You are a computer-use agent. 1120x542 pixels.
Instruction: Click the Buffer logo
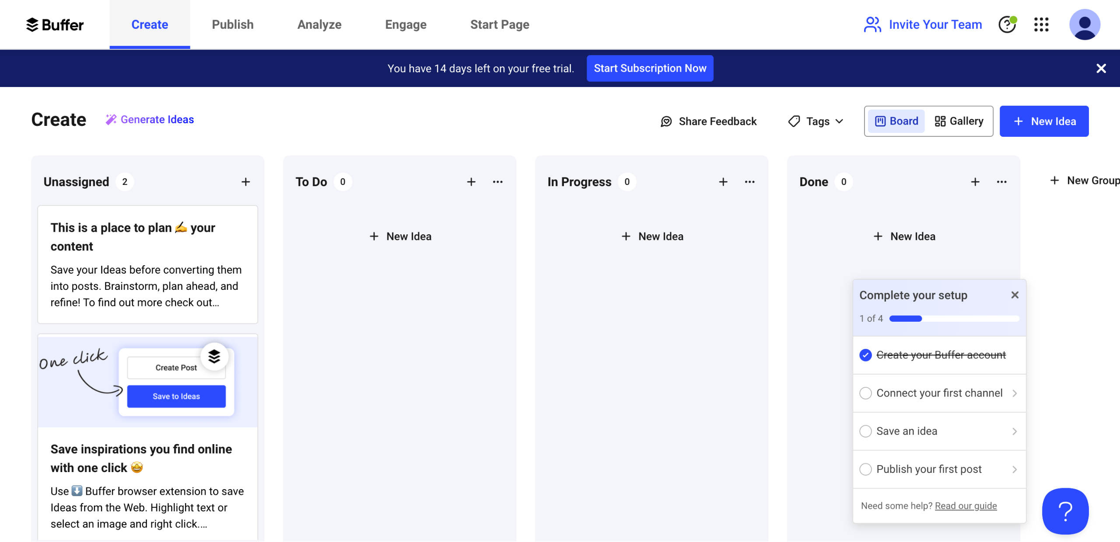(x=55, y=24)
